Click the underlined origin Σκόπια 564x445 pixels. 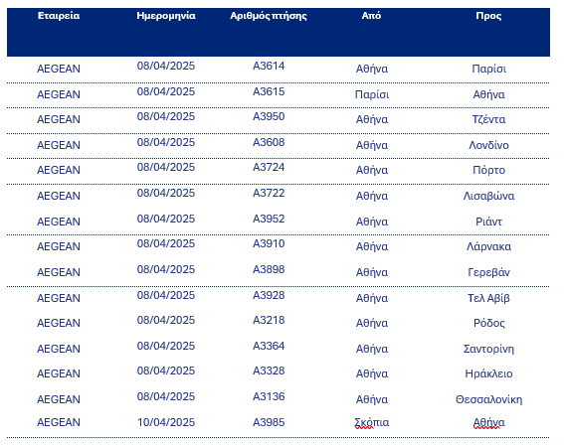coord(372,422)
